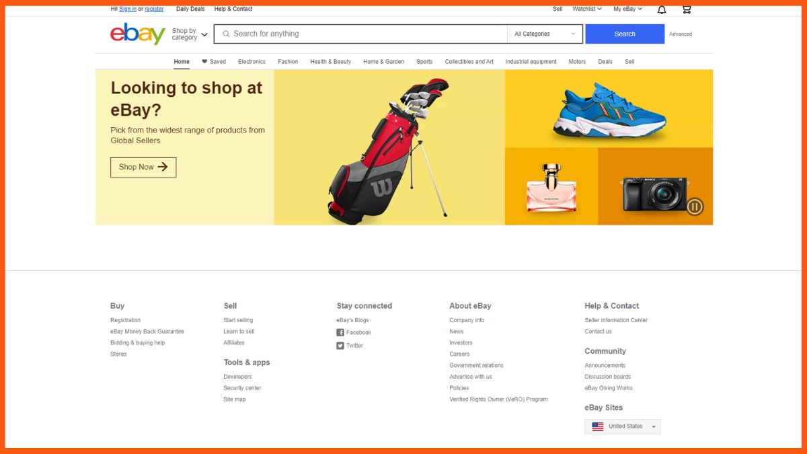
Task: Open the Sports category tab
Action: pos(424,61)
